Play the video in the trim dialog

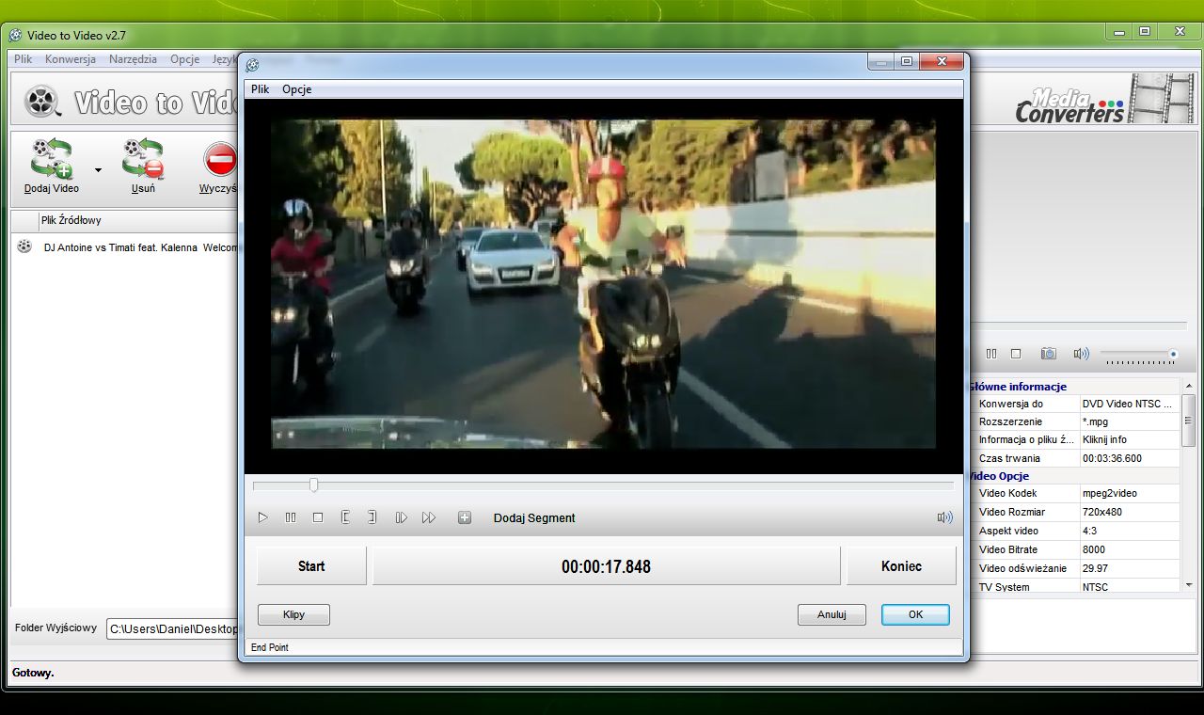click(x=263, y=517)
